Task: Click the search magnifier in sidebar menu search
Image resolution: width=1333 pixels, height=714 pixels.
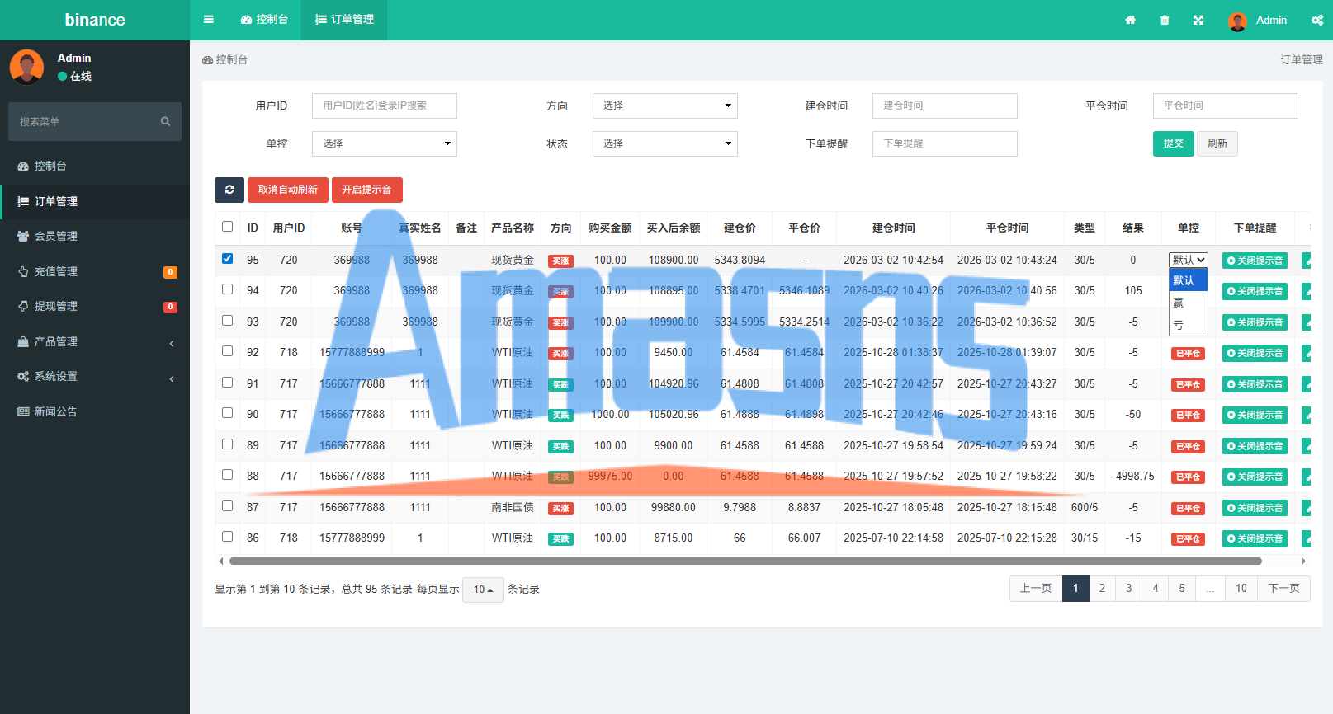Action: pos(165,121)
